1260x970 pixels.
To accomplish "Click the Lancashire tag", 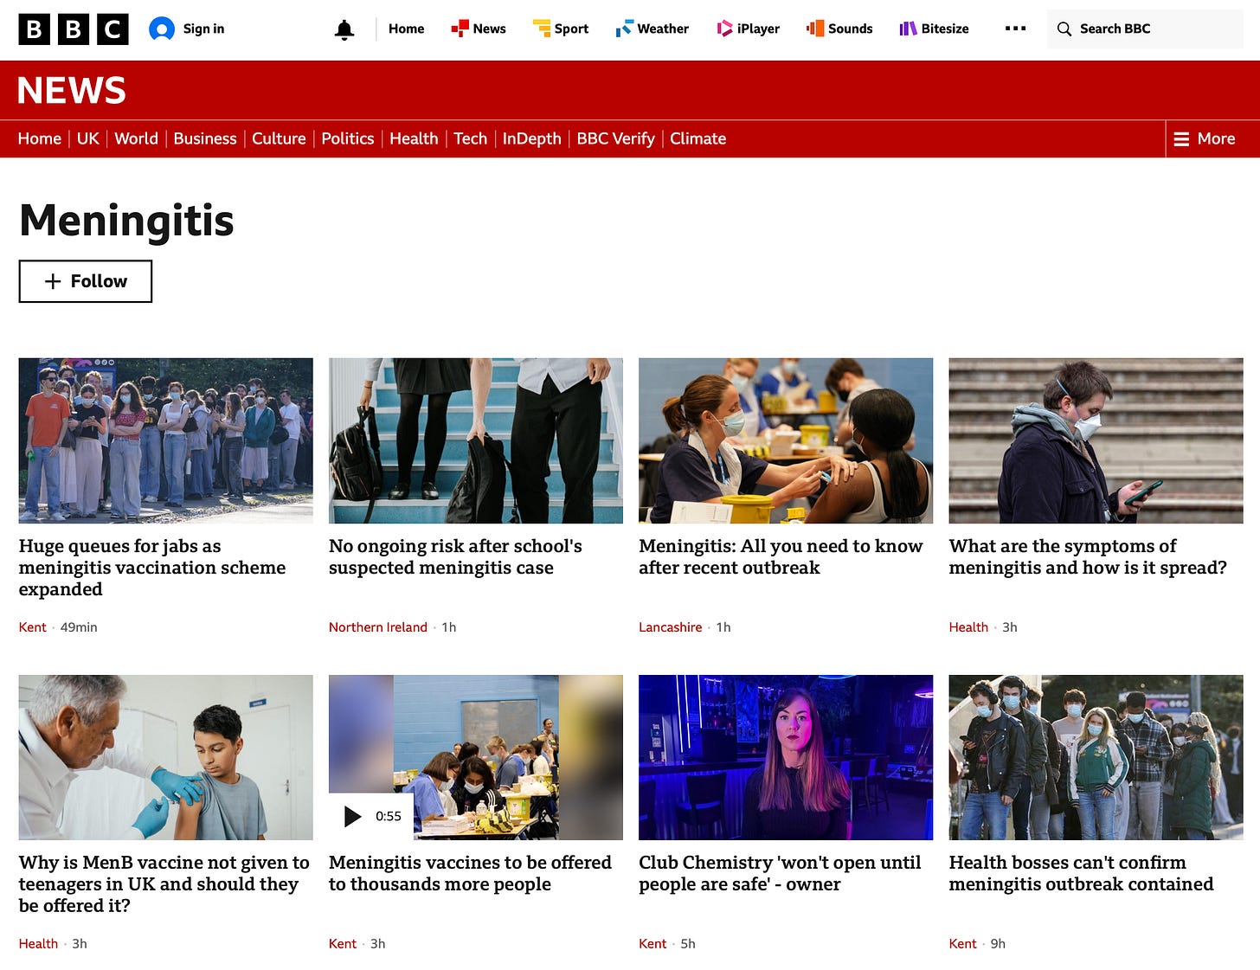I will (x=671, y=627).
